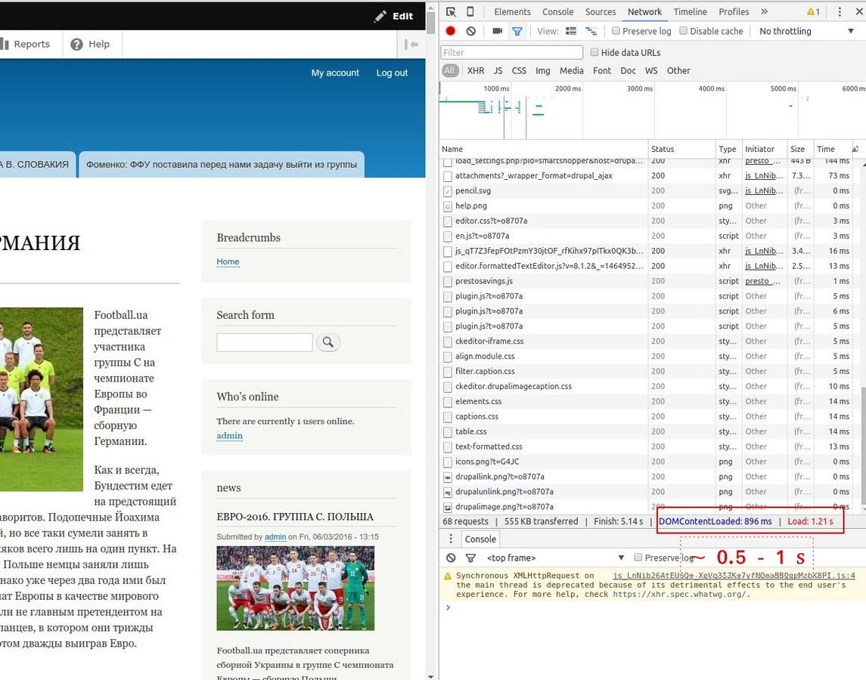Open Reports in the admin toolbar
866x680 pixels.
tap(26, 44)
